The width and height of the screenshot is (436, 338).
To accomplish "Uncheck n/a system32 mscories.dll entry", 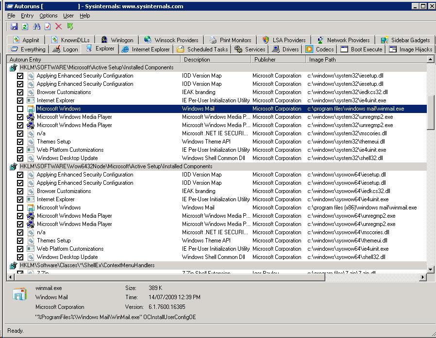I will click(20, 133).
